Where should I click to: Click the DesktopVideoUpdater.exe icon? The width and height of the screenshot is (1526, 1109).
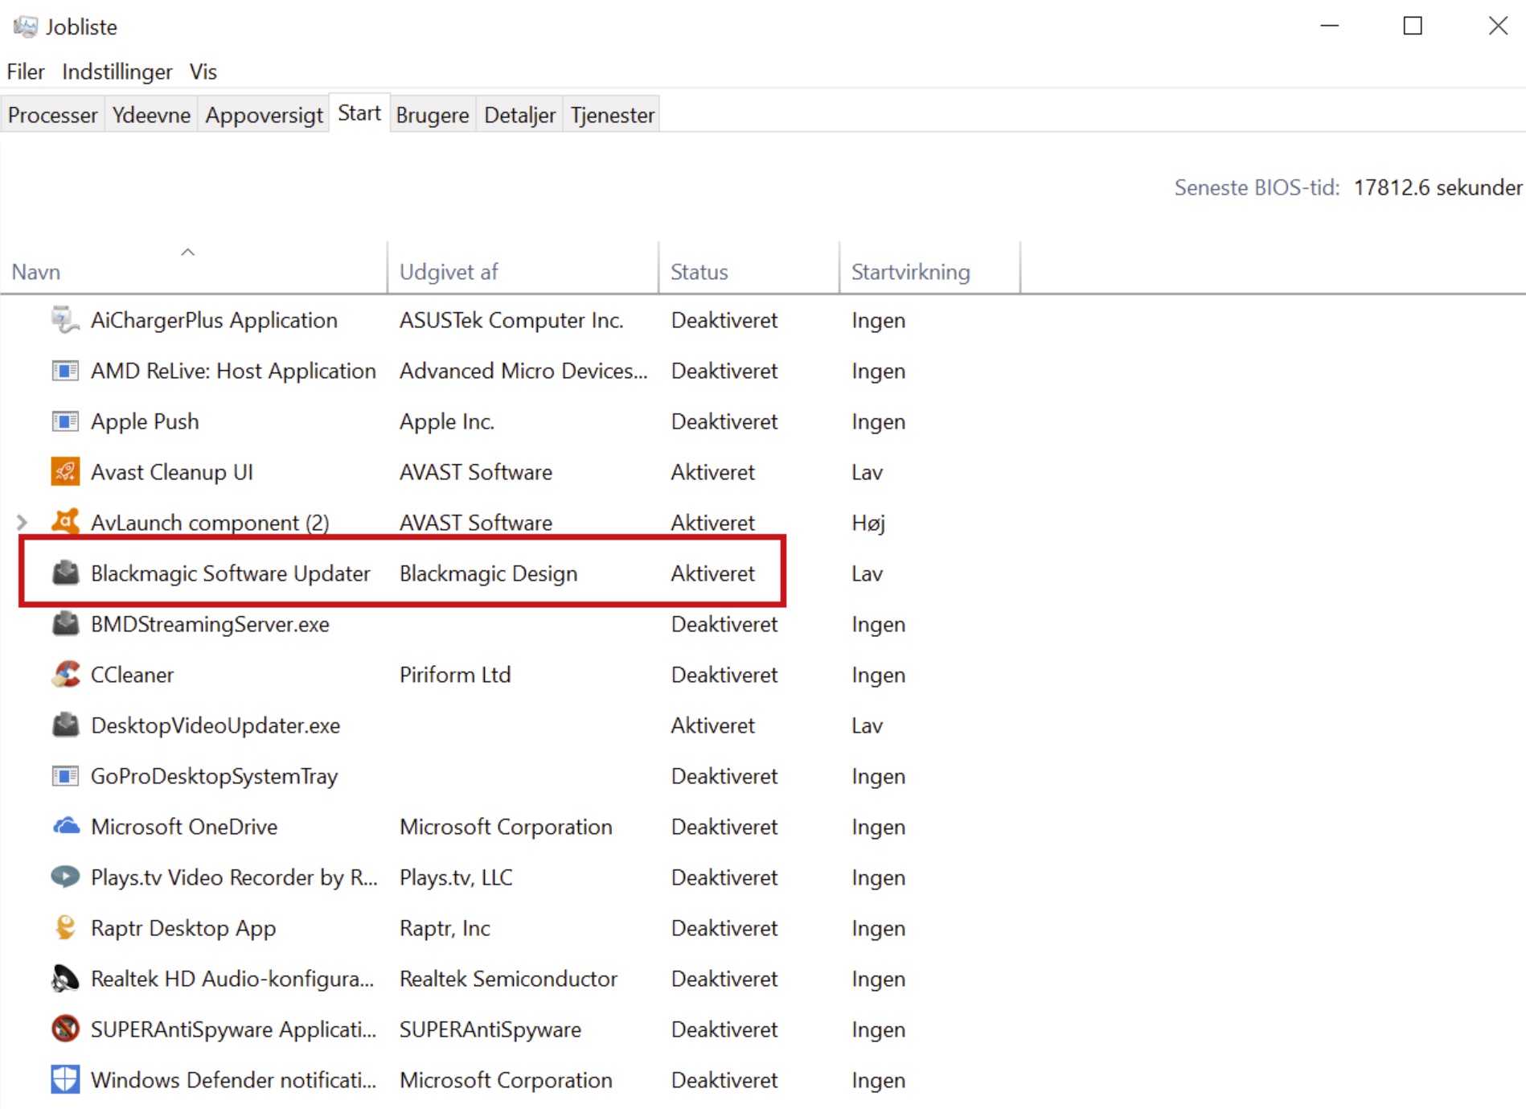pos(65,725)
